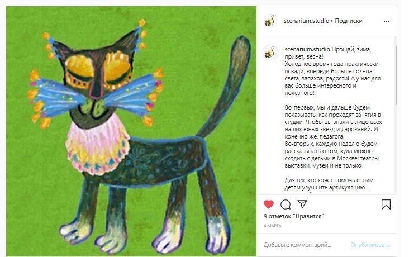Open the 4 марта post date link
Image resolution: width=409 pixels, height=257 pixels.
[x=272, y=226]
